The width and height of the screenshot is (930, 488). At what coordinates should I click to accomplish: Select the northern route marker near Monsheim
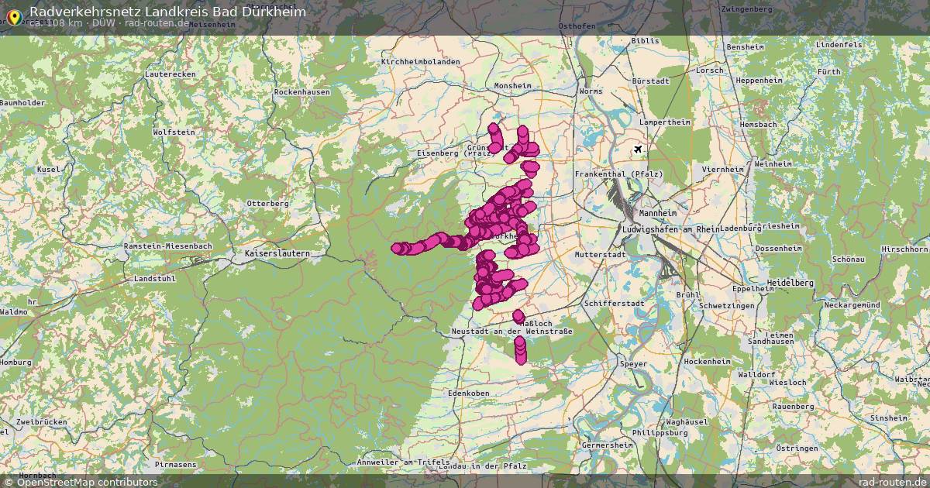[494, 128]
